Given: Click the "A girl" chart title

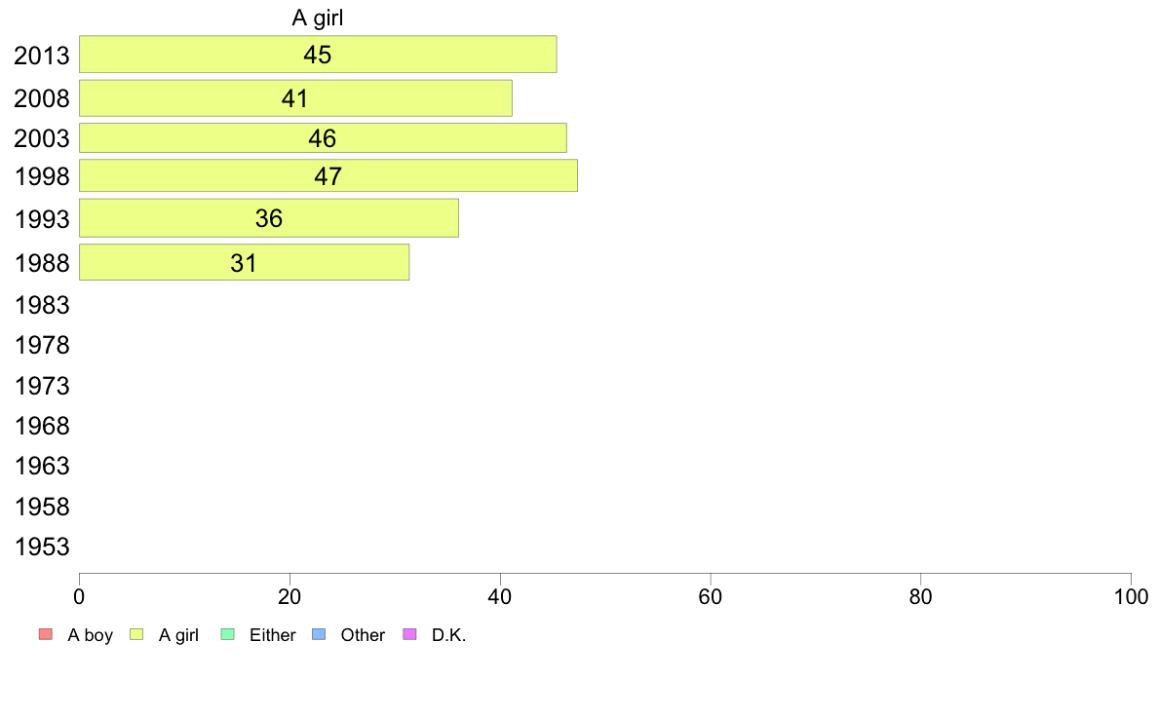Looking at the screenshot, I should [318, 18].
